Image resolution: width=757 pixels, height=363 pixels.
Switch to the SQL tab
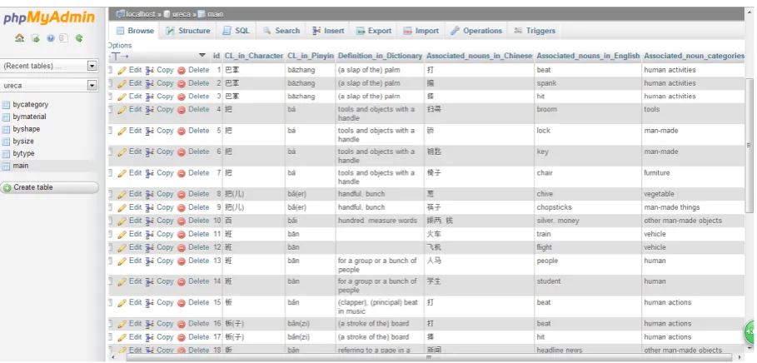pyautogui.click(x=236, y=31)
